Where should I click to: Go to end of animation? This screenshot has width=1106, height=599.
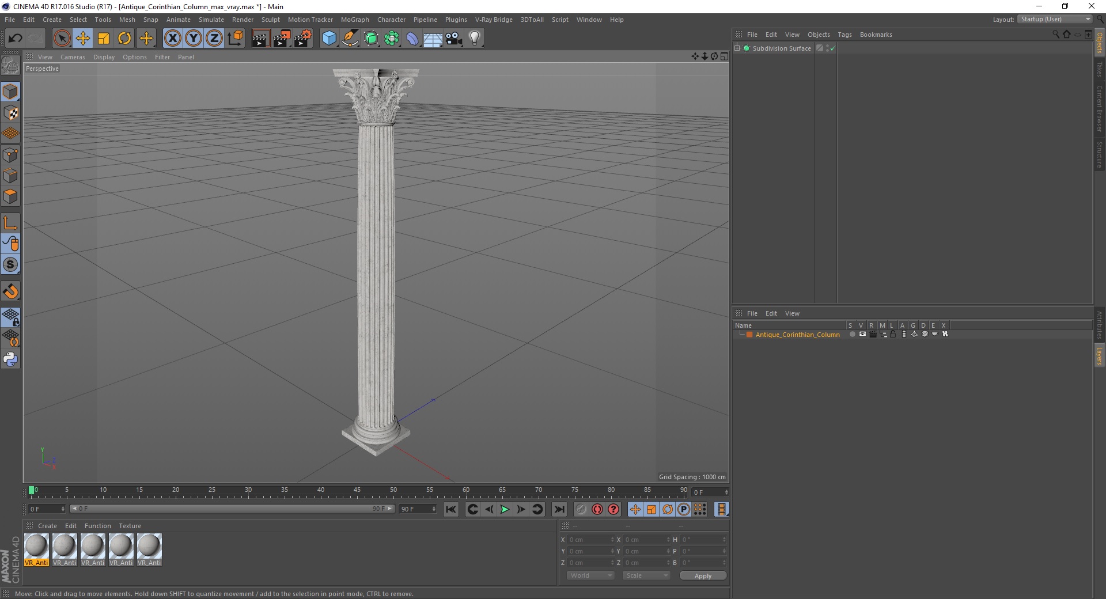(559, 509)
